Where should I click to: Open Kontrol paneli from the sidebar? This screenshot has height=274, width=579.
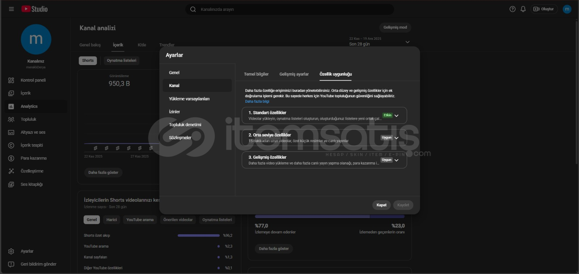pos(33,80)
